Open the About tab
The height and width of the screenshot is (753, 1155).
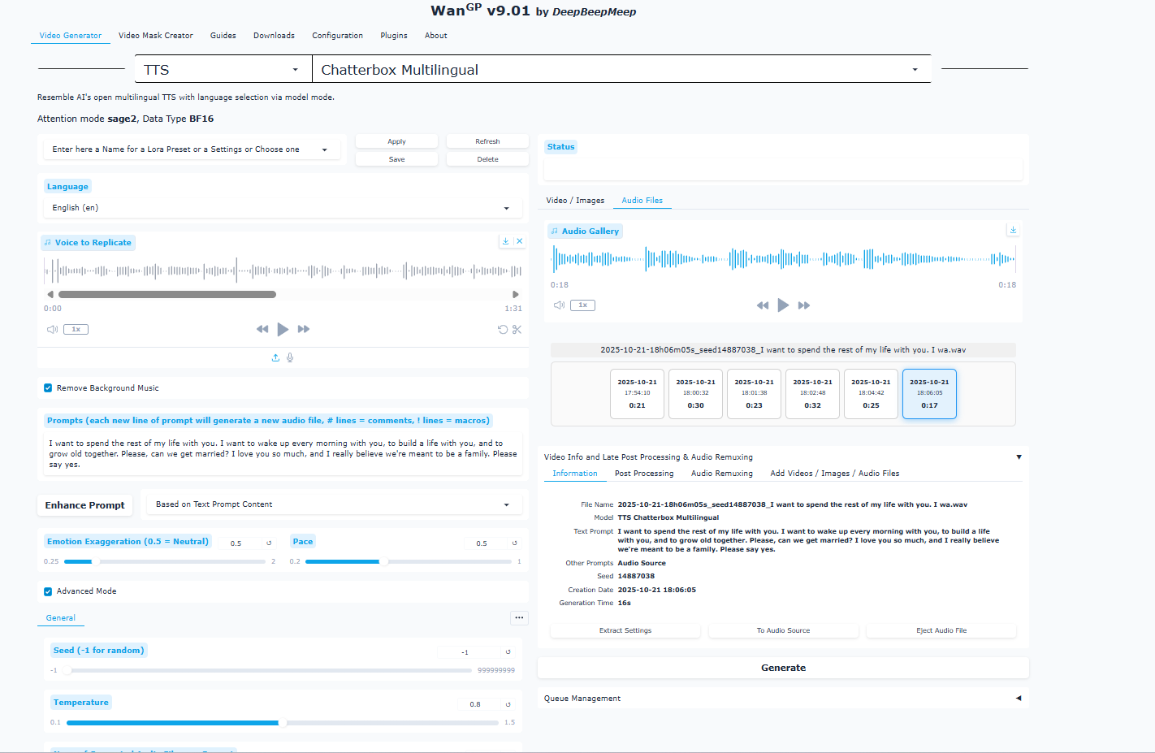coord(436,36)
